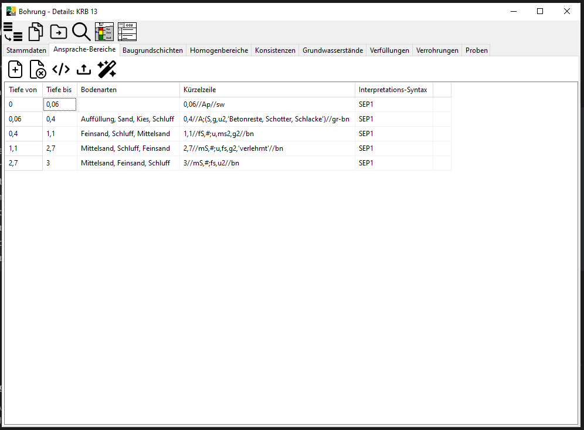Viewport: 584px width, 430px height.
Task: Open the magnifying glass search tool
Action: [x=81, y=32]
